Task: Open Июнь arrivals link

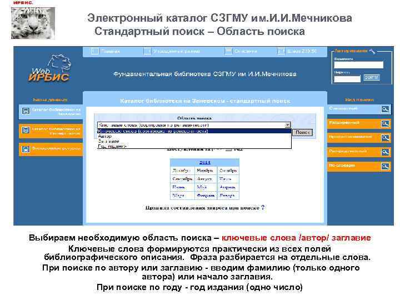Action: pyautogui.click(x=178, y=187)
